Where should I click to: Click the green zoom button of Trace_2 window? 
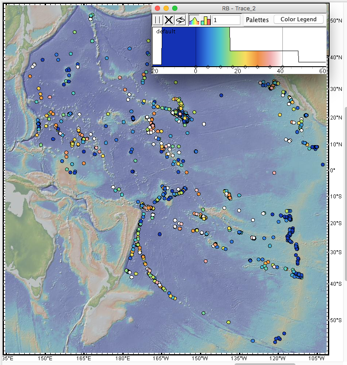coord(175,8)
